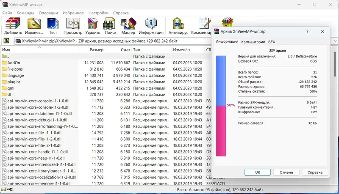Open the Настройки menu
The height and width of the screenshot is (194, 339).
(x=98, y=13)
